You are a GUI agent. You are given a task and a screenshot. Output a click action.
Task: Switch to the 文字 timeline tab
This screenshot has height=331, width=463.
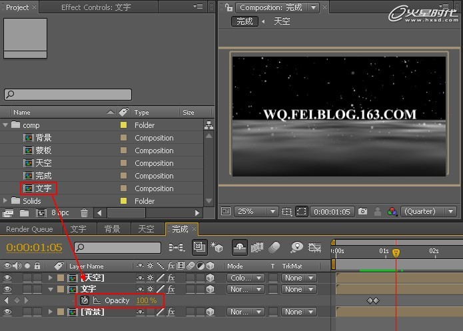tap(78, 229)
